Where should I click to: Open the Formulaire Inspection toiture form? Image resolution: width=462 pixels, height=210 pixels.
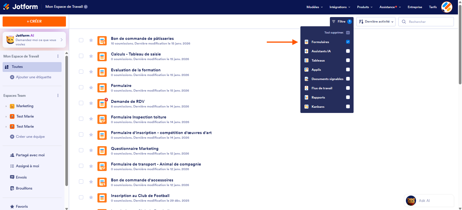click(x=138, y=117)
